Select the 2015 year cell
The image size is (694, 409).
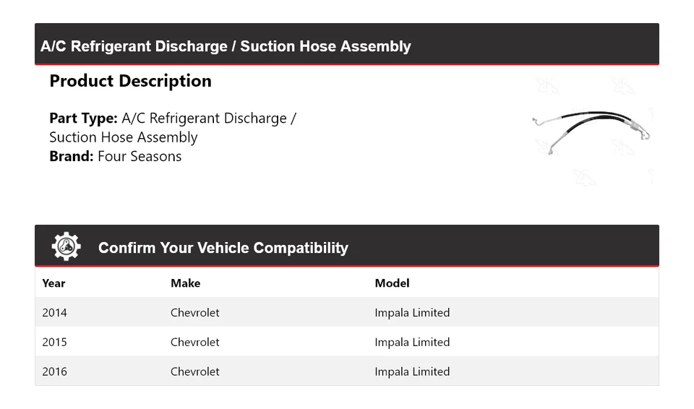pyautogui.click(x=54, y=343)
